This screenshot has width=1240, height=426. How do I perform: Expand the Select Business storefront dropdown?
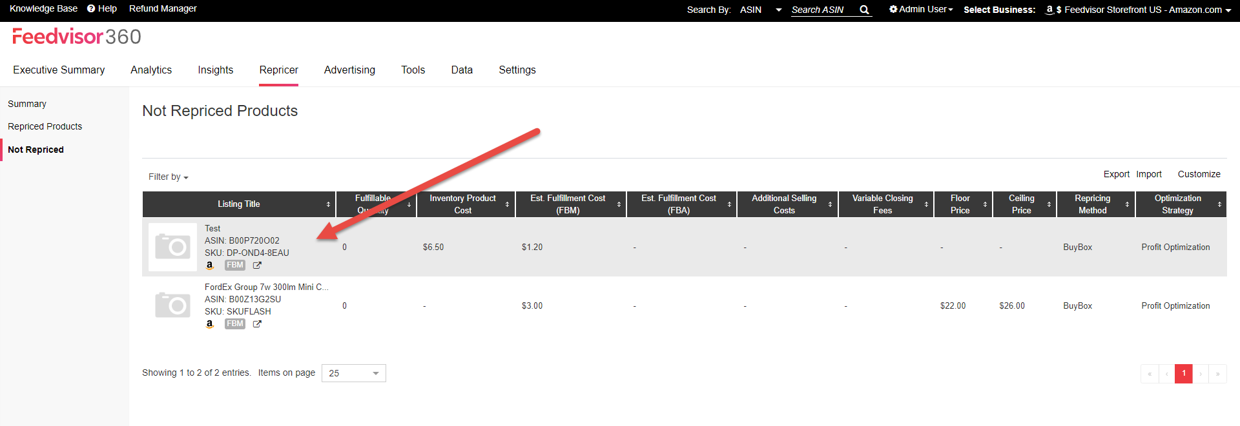(x=1139, y=10)
